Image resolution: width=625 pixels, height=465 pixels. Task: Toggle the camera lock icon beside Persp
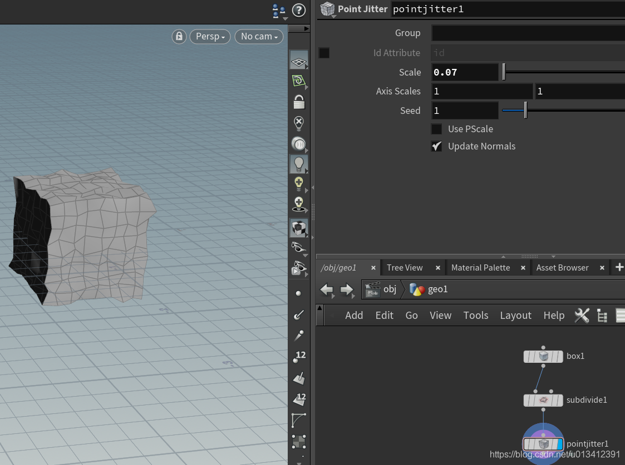(x=179, y=37)
